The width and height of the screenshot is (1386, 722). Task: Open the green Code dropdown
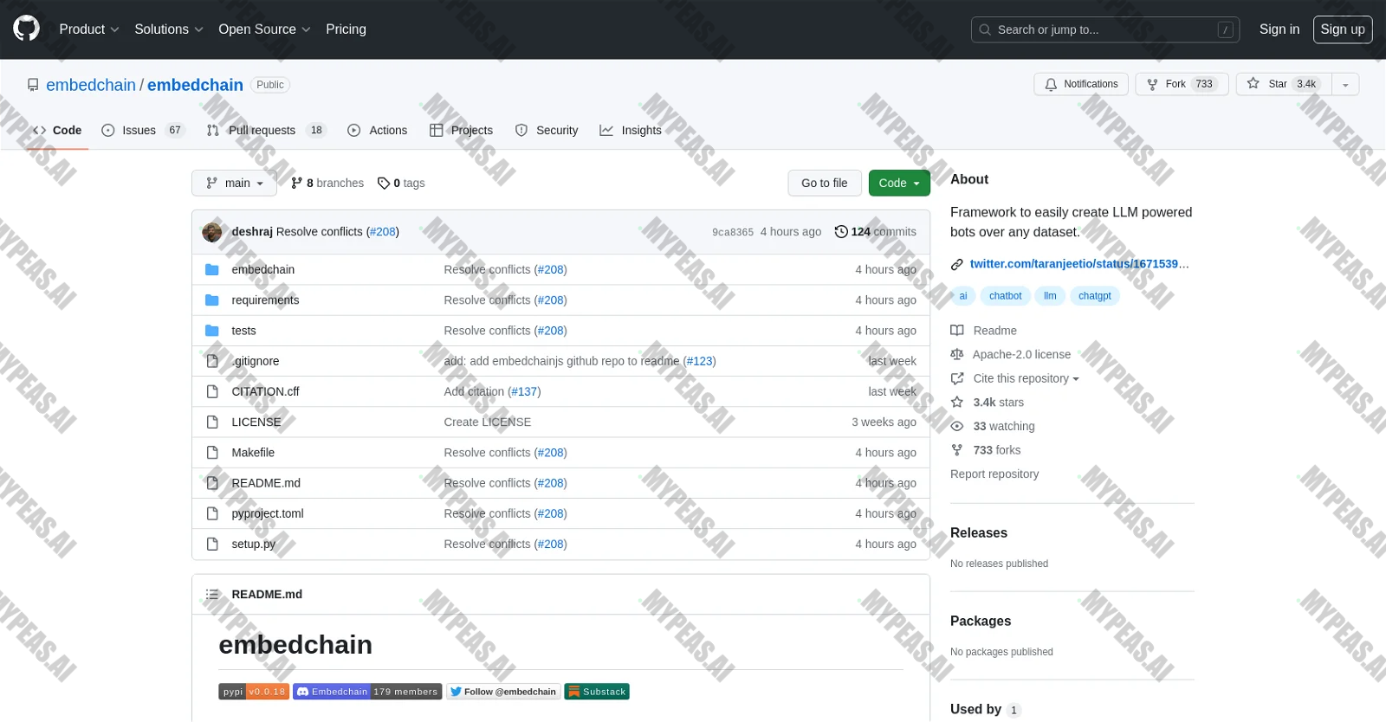click(x=899, y=183)
